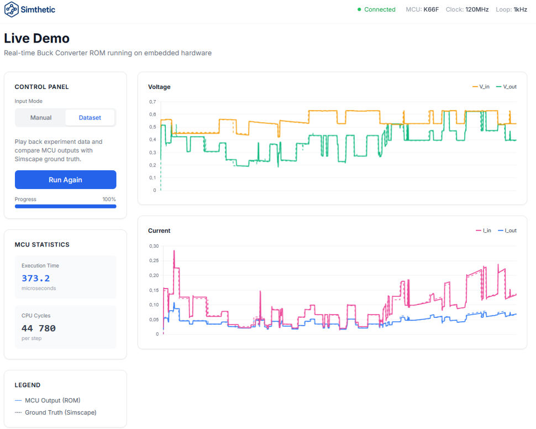536x429 pixels.
Task: Toggle the V_in legend series
Action: click(481, 87)
